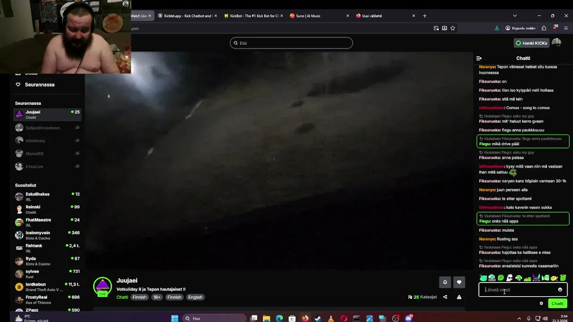573x322 pixels.
Task: Open recommended channel FrostyReal
Action: coord(47,300)
